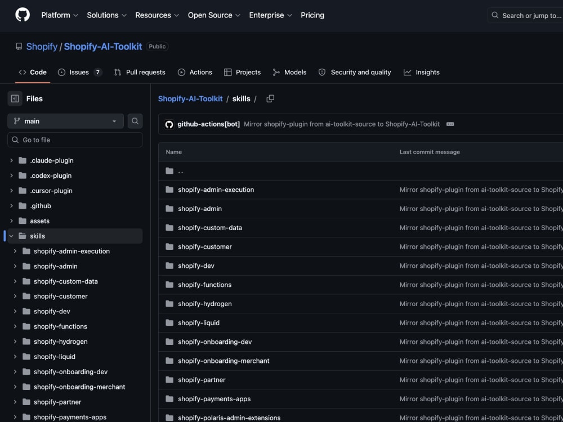Click the Insights graph icon
Image resolution: width=563 pixels, height=422 pixels.
[x=407, y=72]
